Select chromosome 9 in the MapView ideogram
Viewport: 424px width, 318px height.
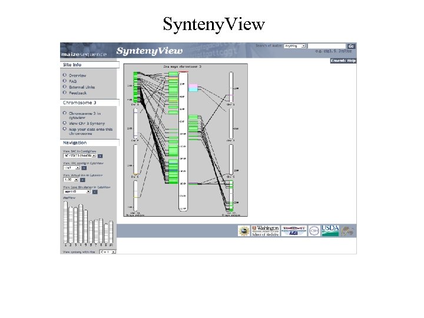(106, 233)
